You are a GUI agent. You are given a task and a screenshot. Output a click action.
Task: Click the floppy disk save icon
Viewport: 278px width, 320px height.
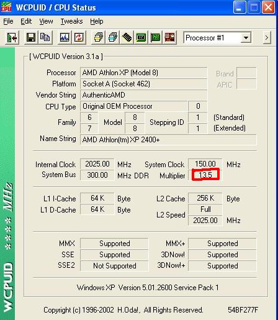coord(31,38)
